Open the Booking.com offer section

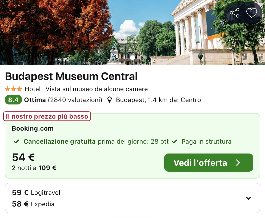point(33,128)
